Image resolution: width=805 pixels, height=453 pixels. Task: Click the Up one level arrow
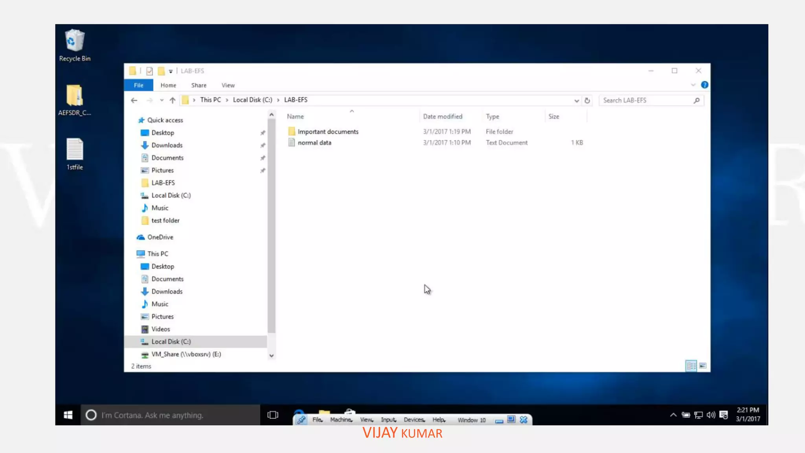pyautogui.click(x=172, y=100)
